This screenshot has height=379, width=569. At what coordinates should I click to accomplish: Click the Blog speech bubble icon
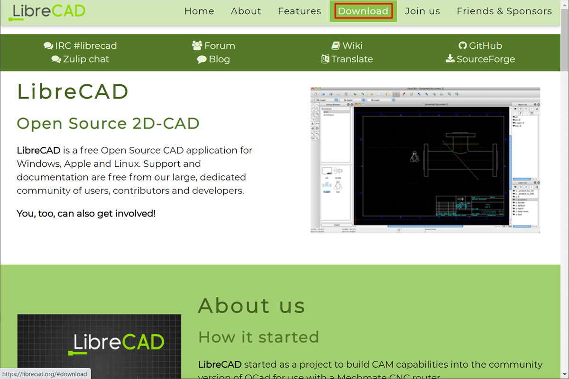(202, 59)
